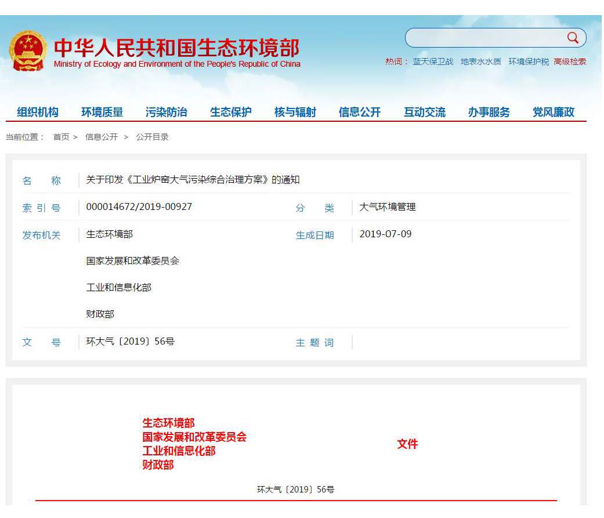This screenshot has width=604, height=518.
Task: Select the 信息公开 navigation tab
Action: coord(360,113)
